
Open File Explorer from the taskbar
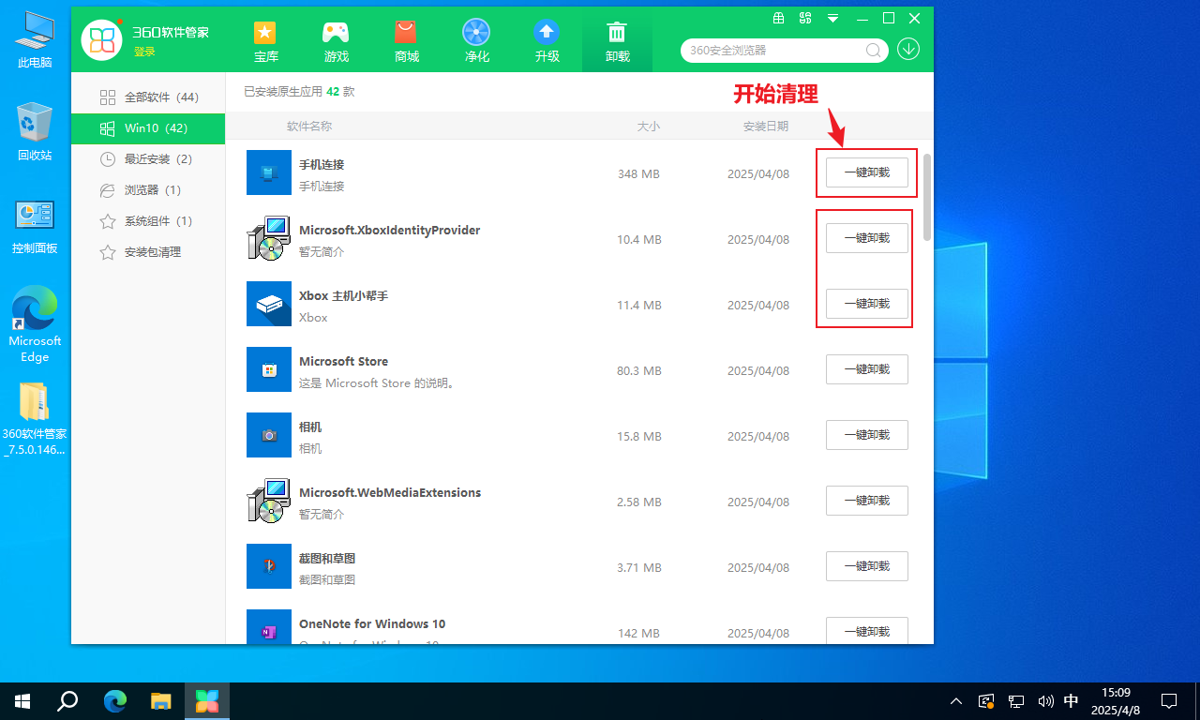(161, 700)
